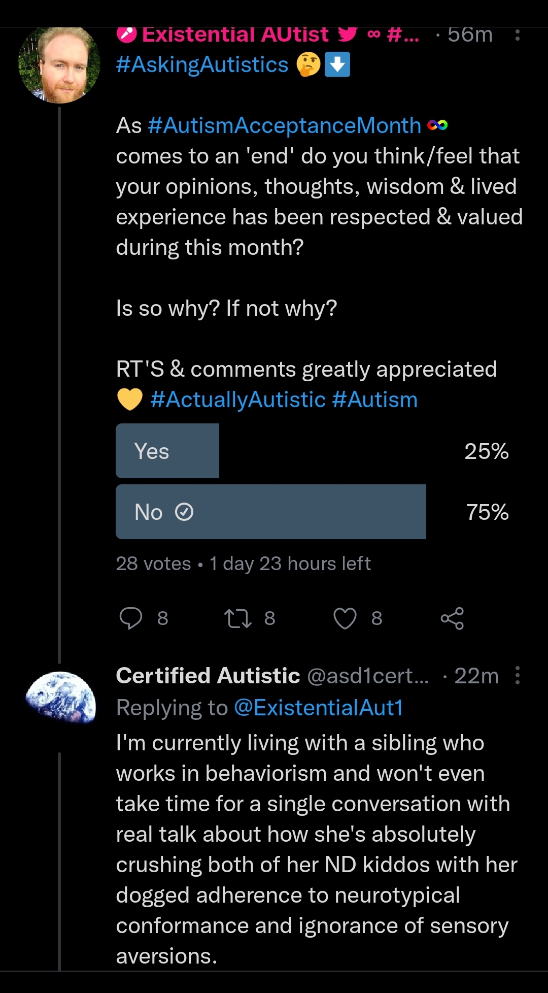Tap Existential AUtist display name
Image resolution: width=548 pixels, height=993 pixels.
[235, 35]
